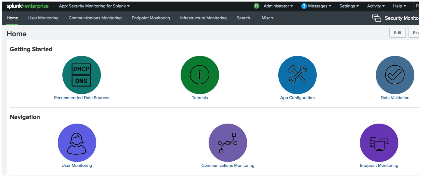Follow the Communications Monitoring link under Navigation
The width and height of the screenshot is (423, 178).
pyautogui.click(x=228, y=165)
